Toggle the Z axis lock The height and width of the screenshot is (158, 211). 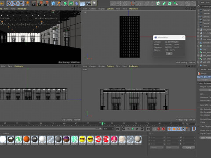coord(21,3)
